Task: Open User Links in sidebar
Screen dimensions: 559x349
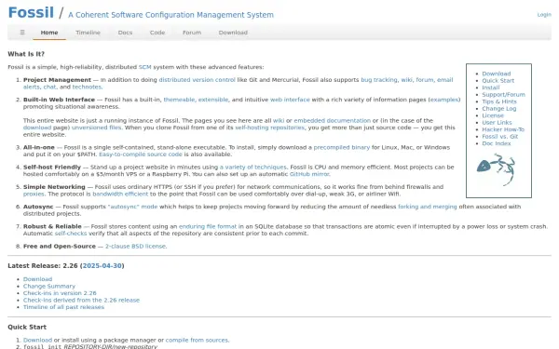Action: [497, 123]
